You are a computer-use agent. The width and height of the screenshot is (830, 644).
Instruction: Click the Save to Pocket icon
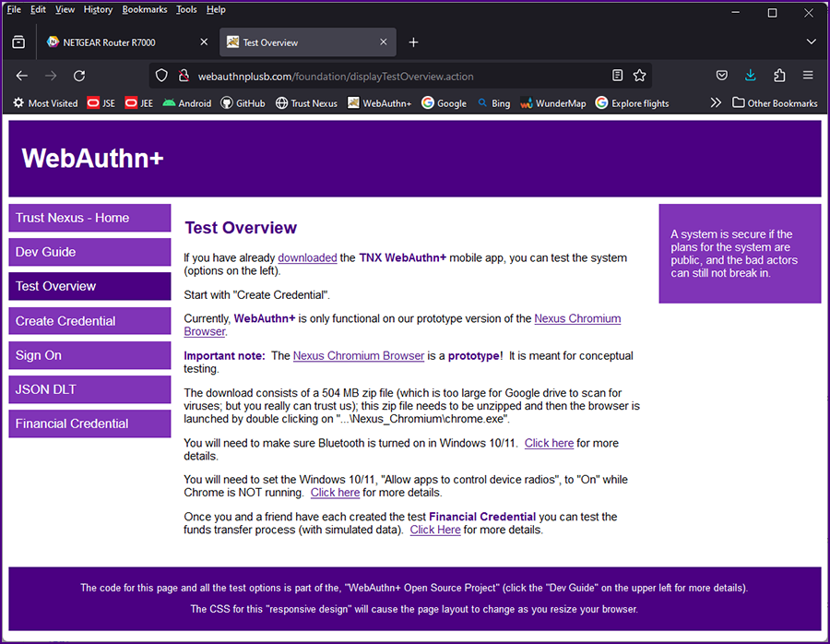(x=722, y=76)
